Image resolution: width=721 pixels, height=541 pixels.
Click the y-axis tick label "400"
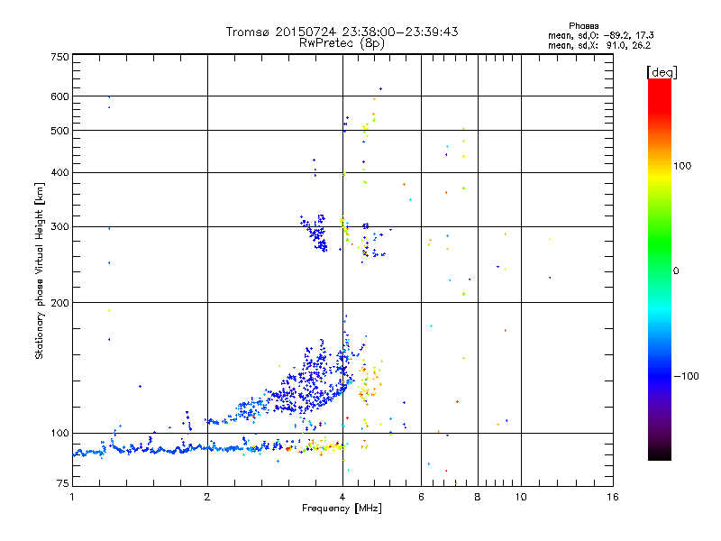coord(59,172)
